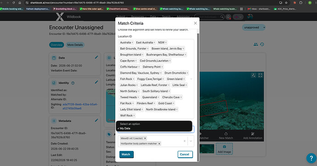This screenshot has width=317, height=166.
Task: View image fullscreen
Action: click(260, 75)
